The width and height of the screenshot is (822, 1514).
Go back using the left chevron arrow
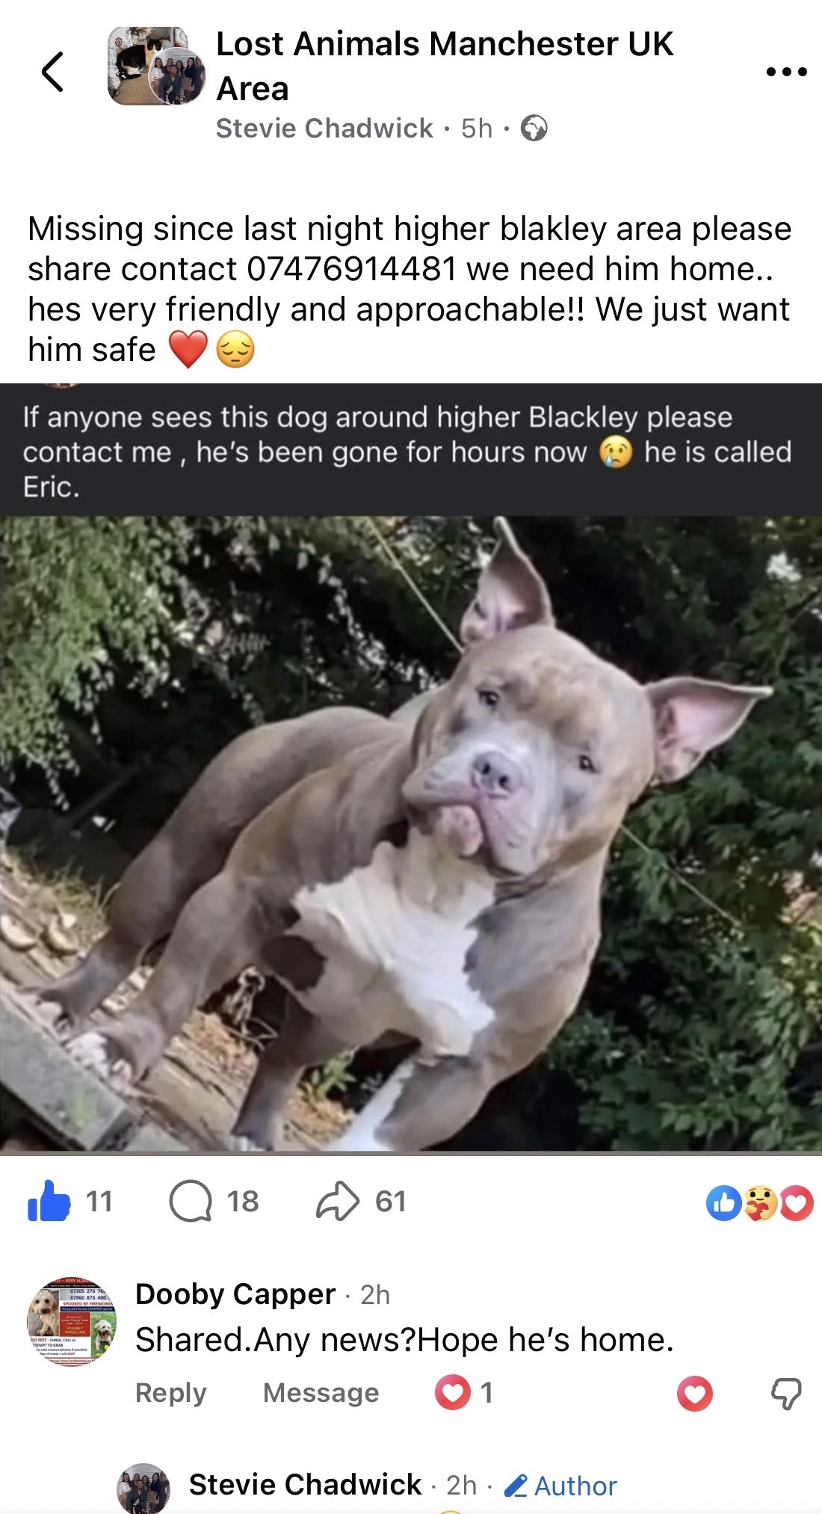[52, 72]
